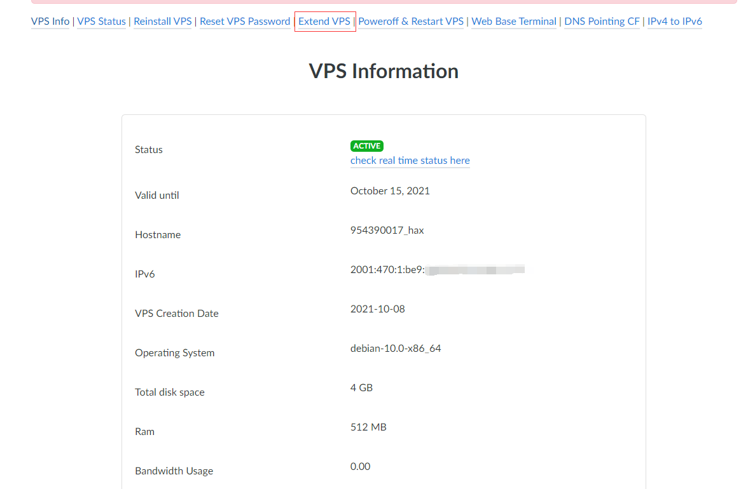The image size is (741, 489).
Task: Open Poweroff & Restart VPS link
Action: (411, 22)
